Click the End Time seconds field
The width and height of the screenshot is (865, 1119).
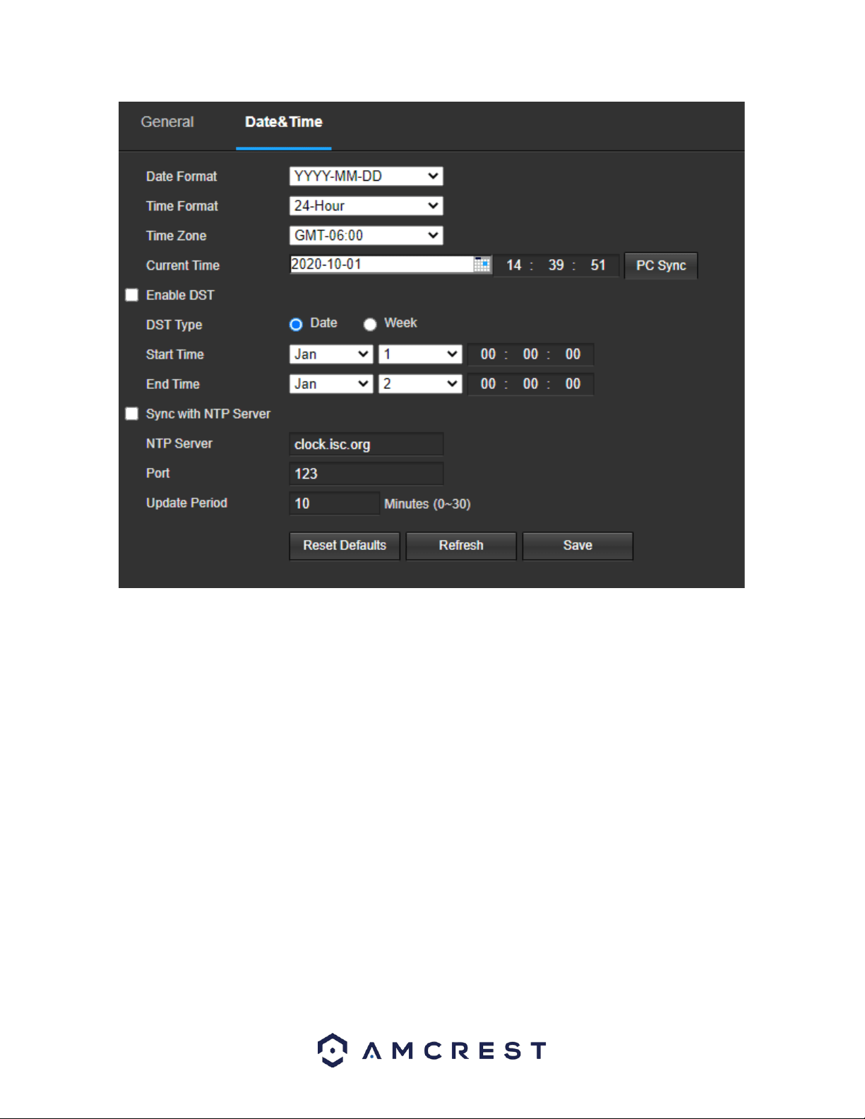coord(573,384)
